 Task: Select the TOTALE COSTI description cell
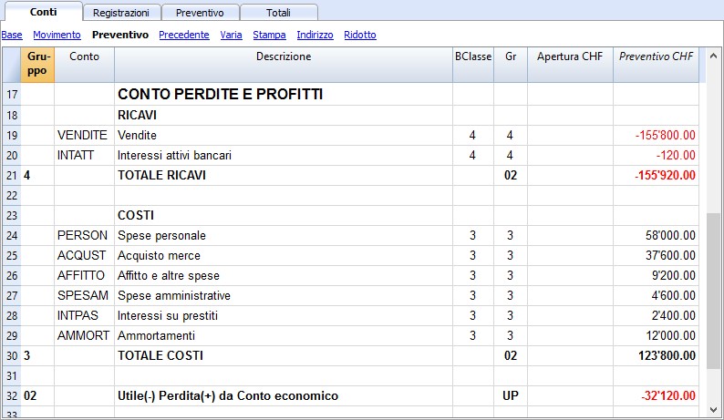283,356
